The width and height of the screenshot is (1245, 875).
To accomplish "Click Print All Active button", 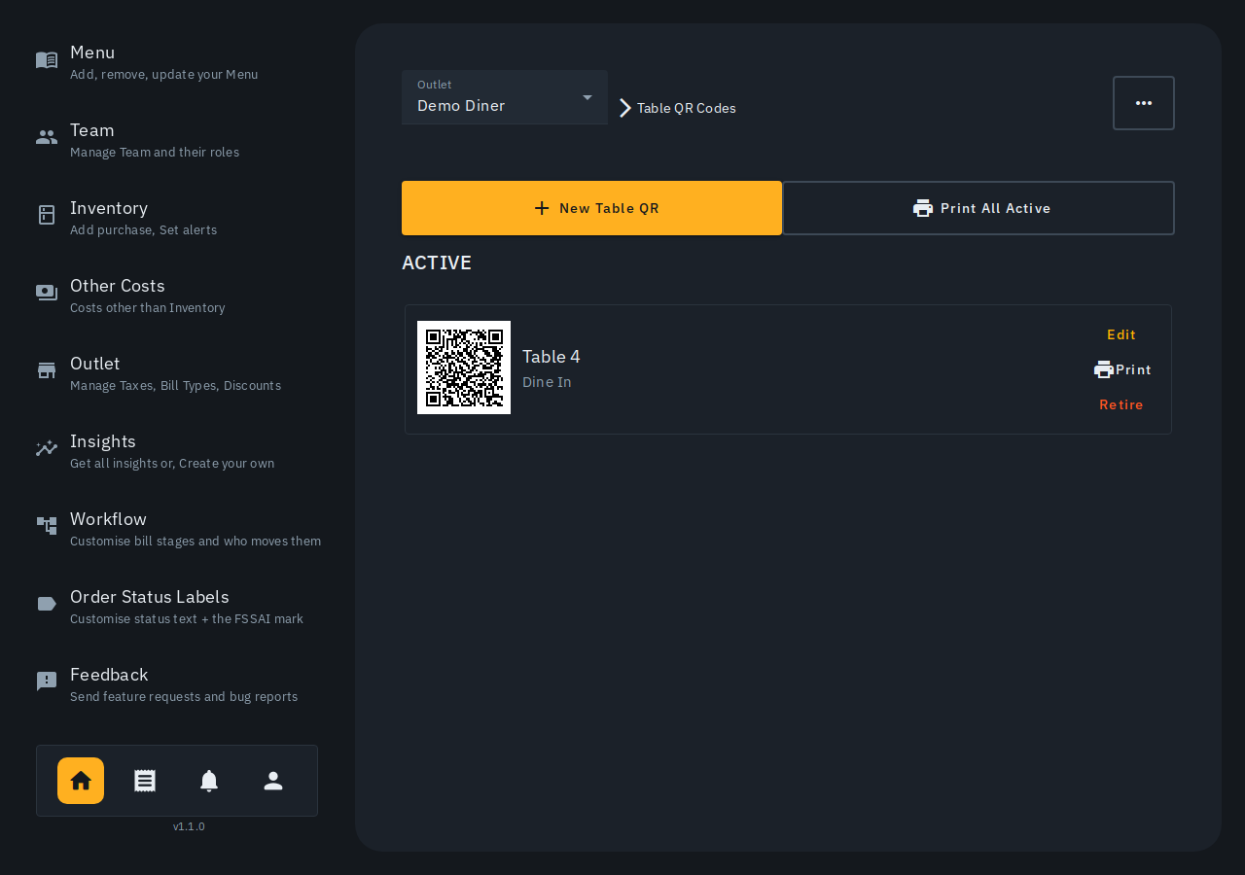I will (978, 208).
